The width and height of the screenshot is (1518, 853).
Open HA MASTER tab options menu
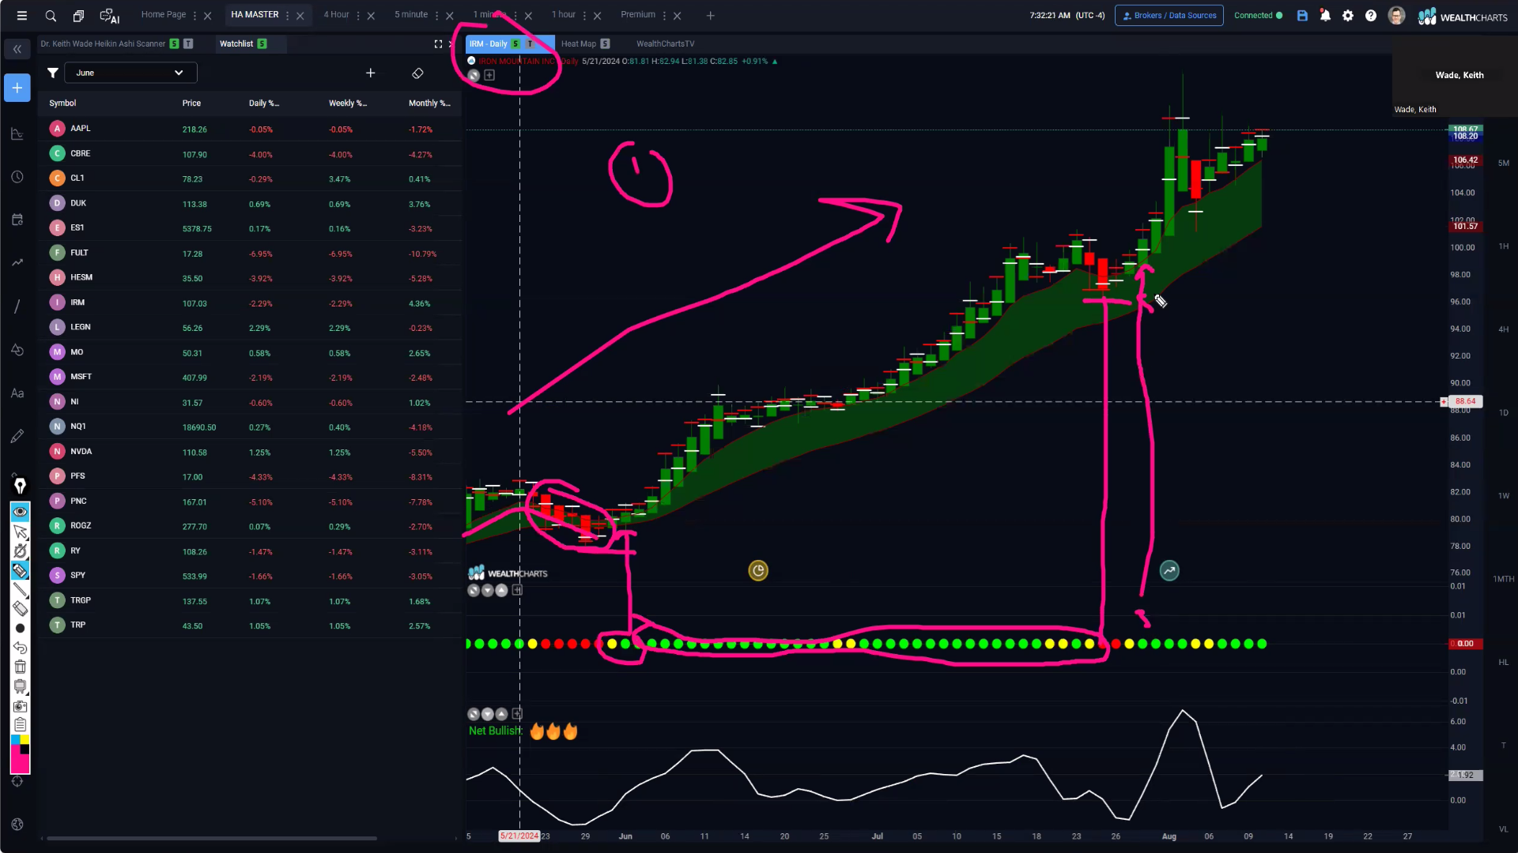(x=287, y=16)
